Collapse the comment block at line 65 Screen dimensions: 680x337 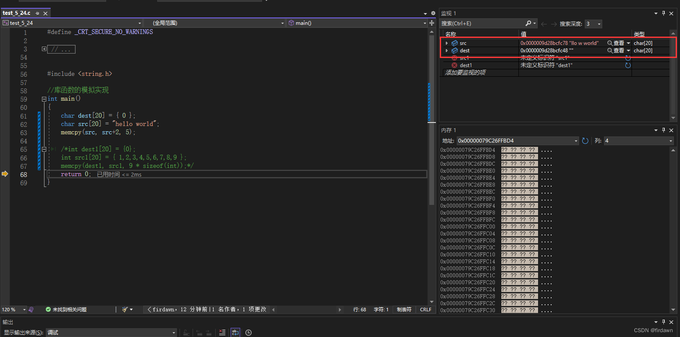44,149
